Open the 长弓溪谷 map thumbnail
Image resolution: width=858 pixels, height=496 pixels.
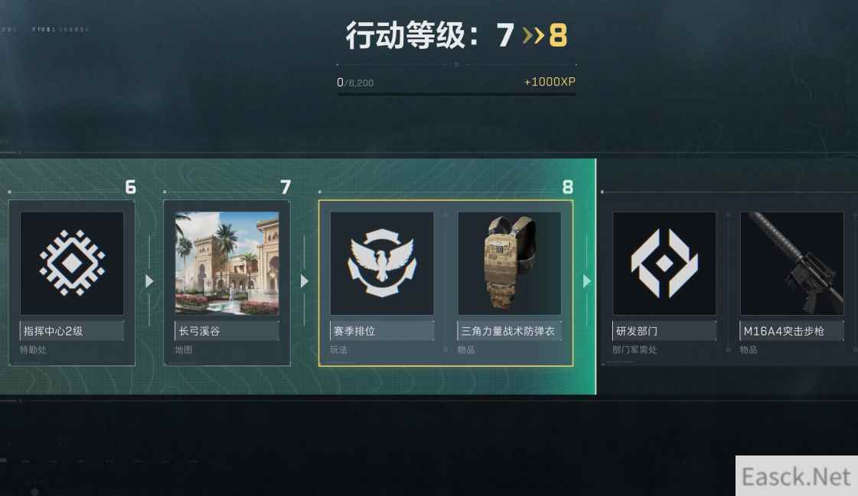(227, 263)
